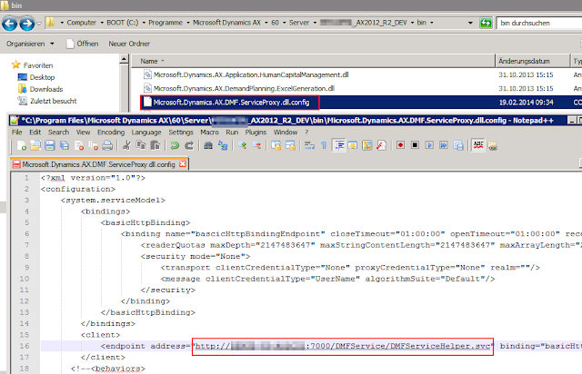
Task: Click the Copy icon in Notepad++ toolbar
Action: 141,145
